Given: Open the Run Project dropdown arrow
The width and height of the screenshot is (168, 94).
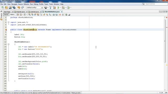Looking at the screenshot, I should (61, 8).
